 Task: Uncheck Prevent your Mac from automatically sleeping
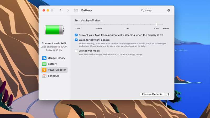[76, 35]
